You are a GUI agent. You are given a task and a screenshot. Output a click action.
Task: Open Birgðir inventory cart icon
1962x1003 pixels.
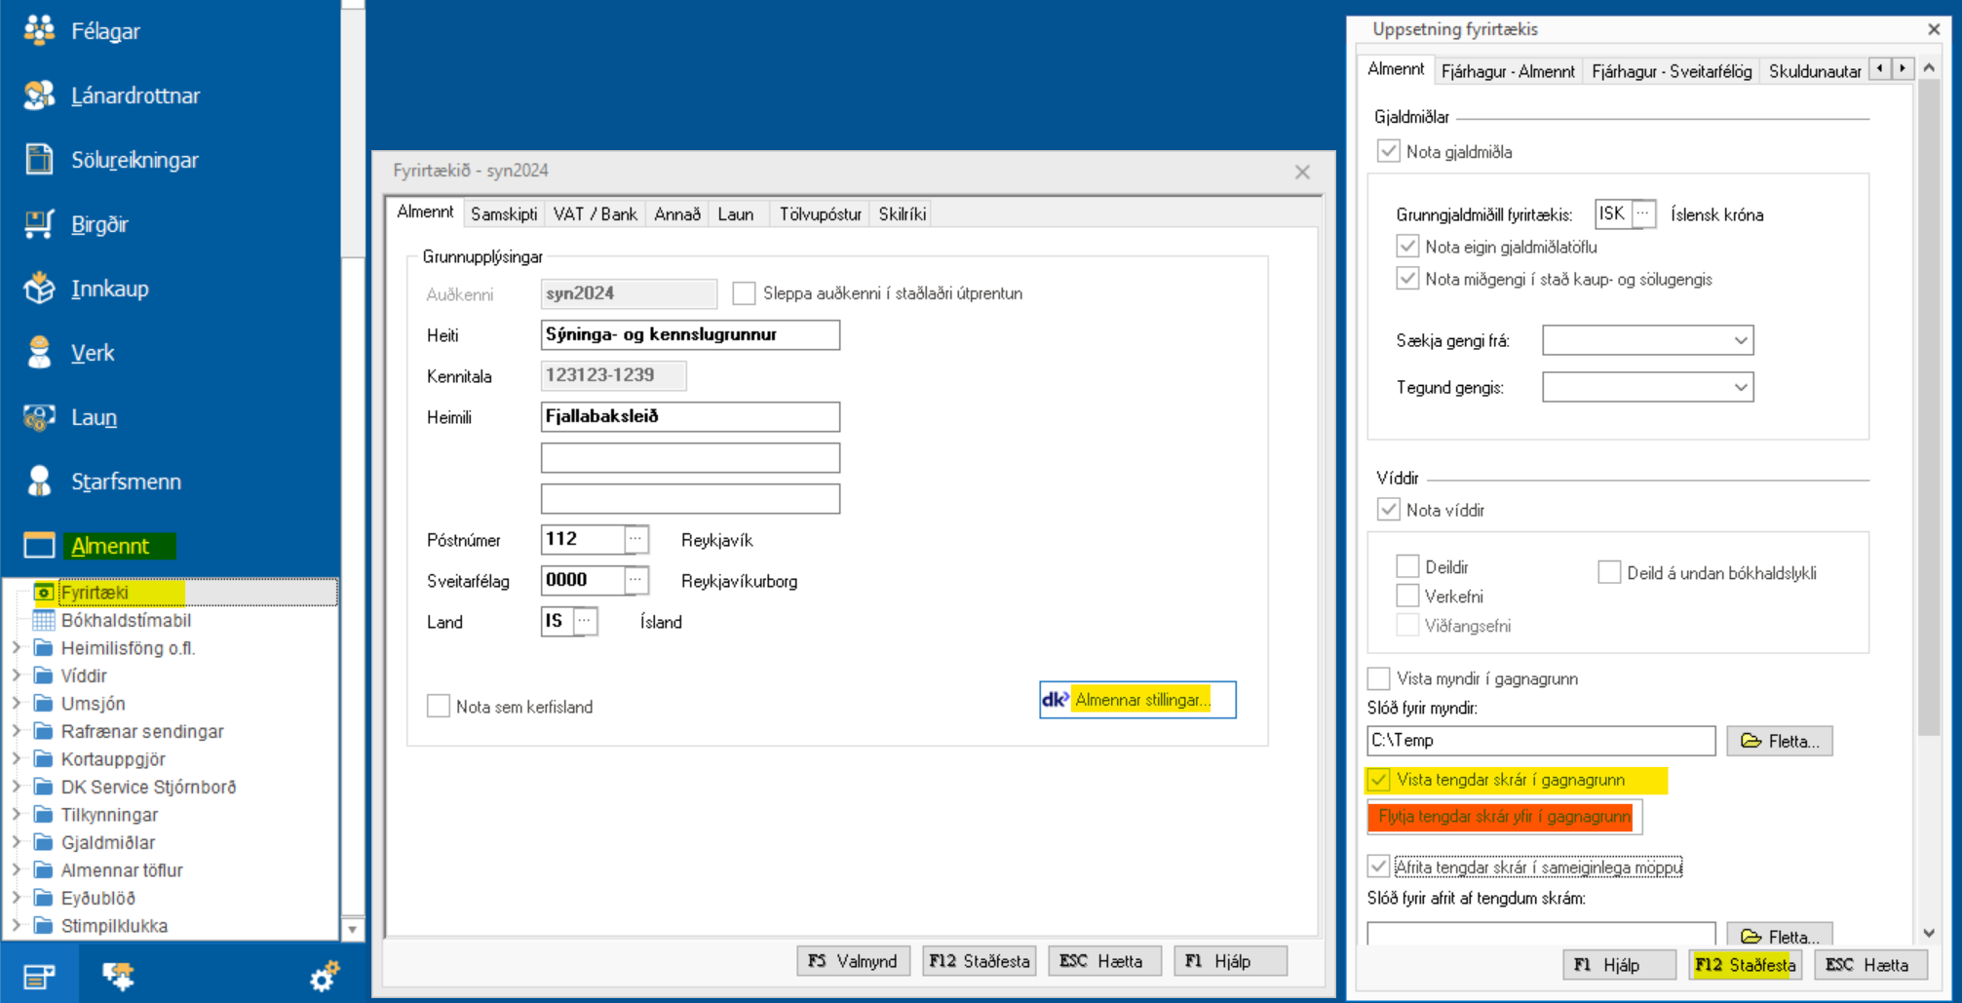coord(39,223)
